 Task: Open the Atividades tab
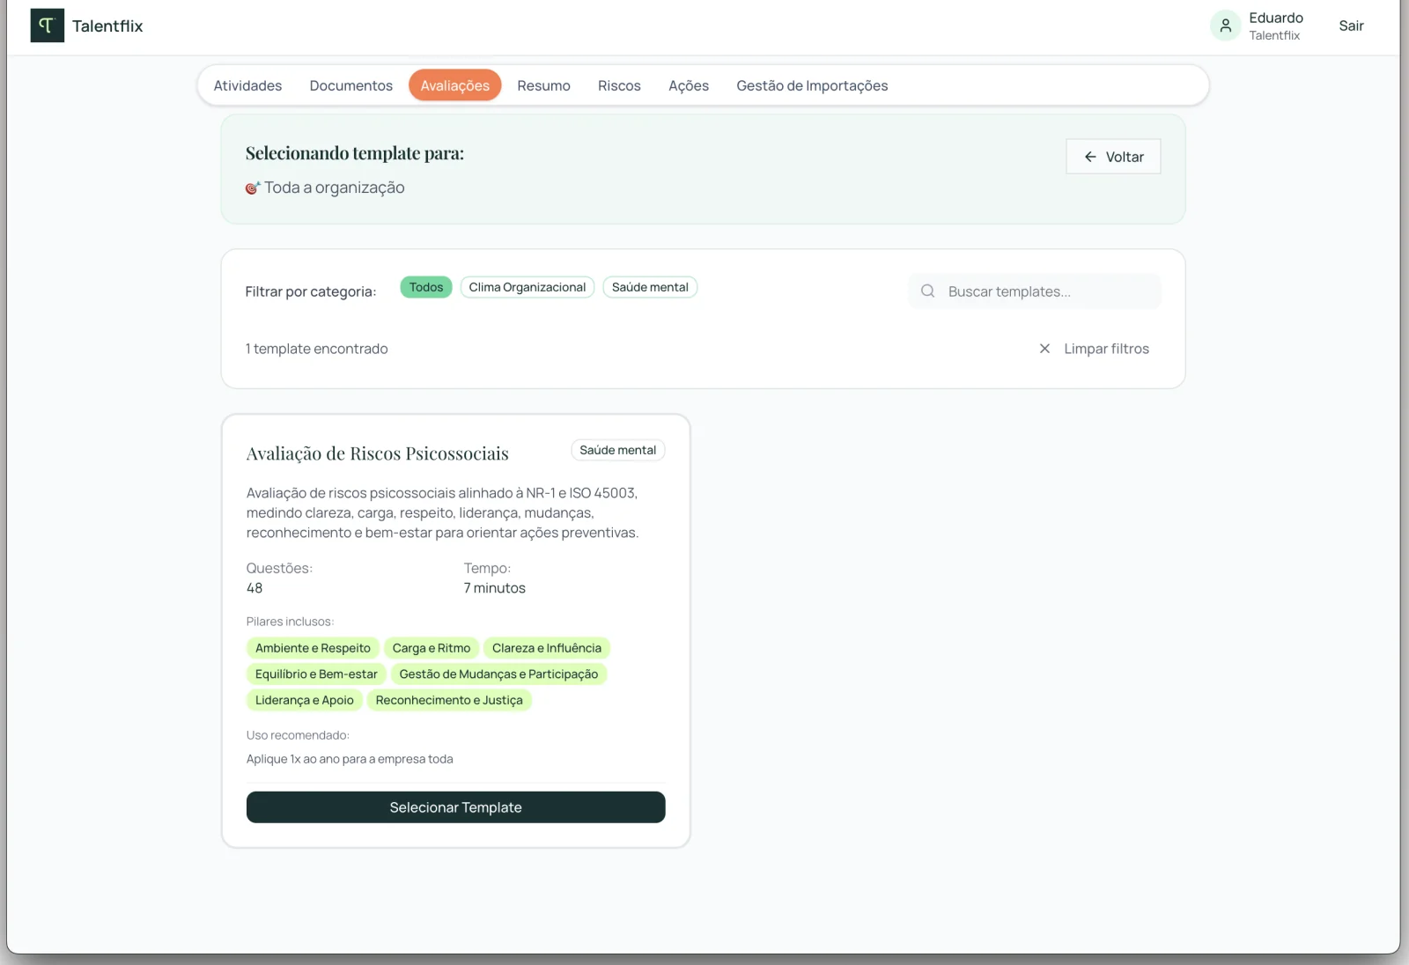[x=247, y=85]
